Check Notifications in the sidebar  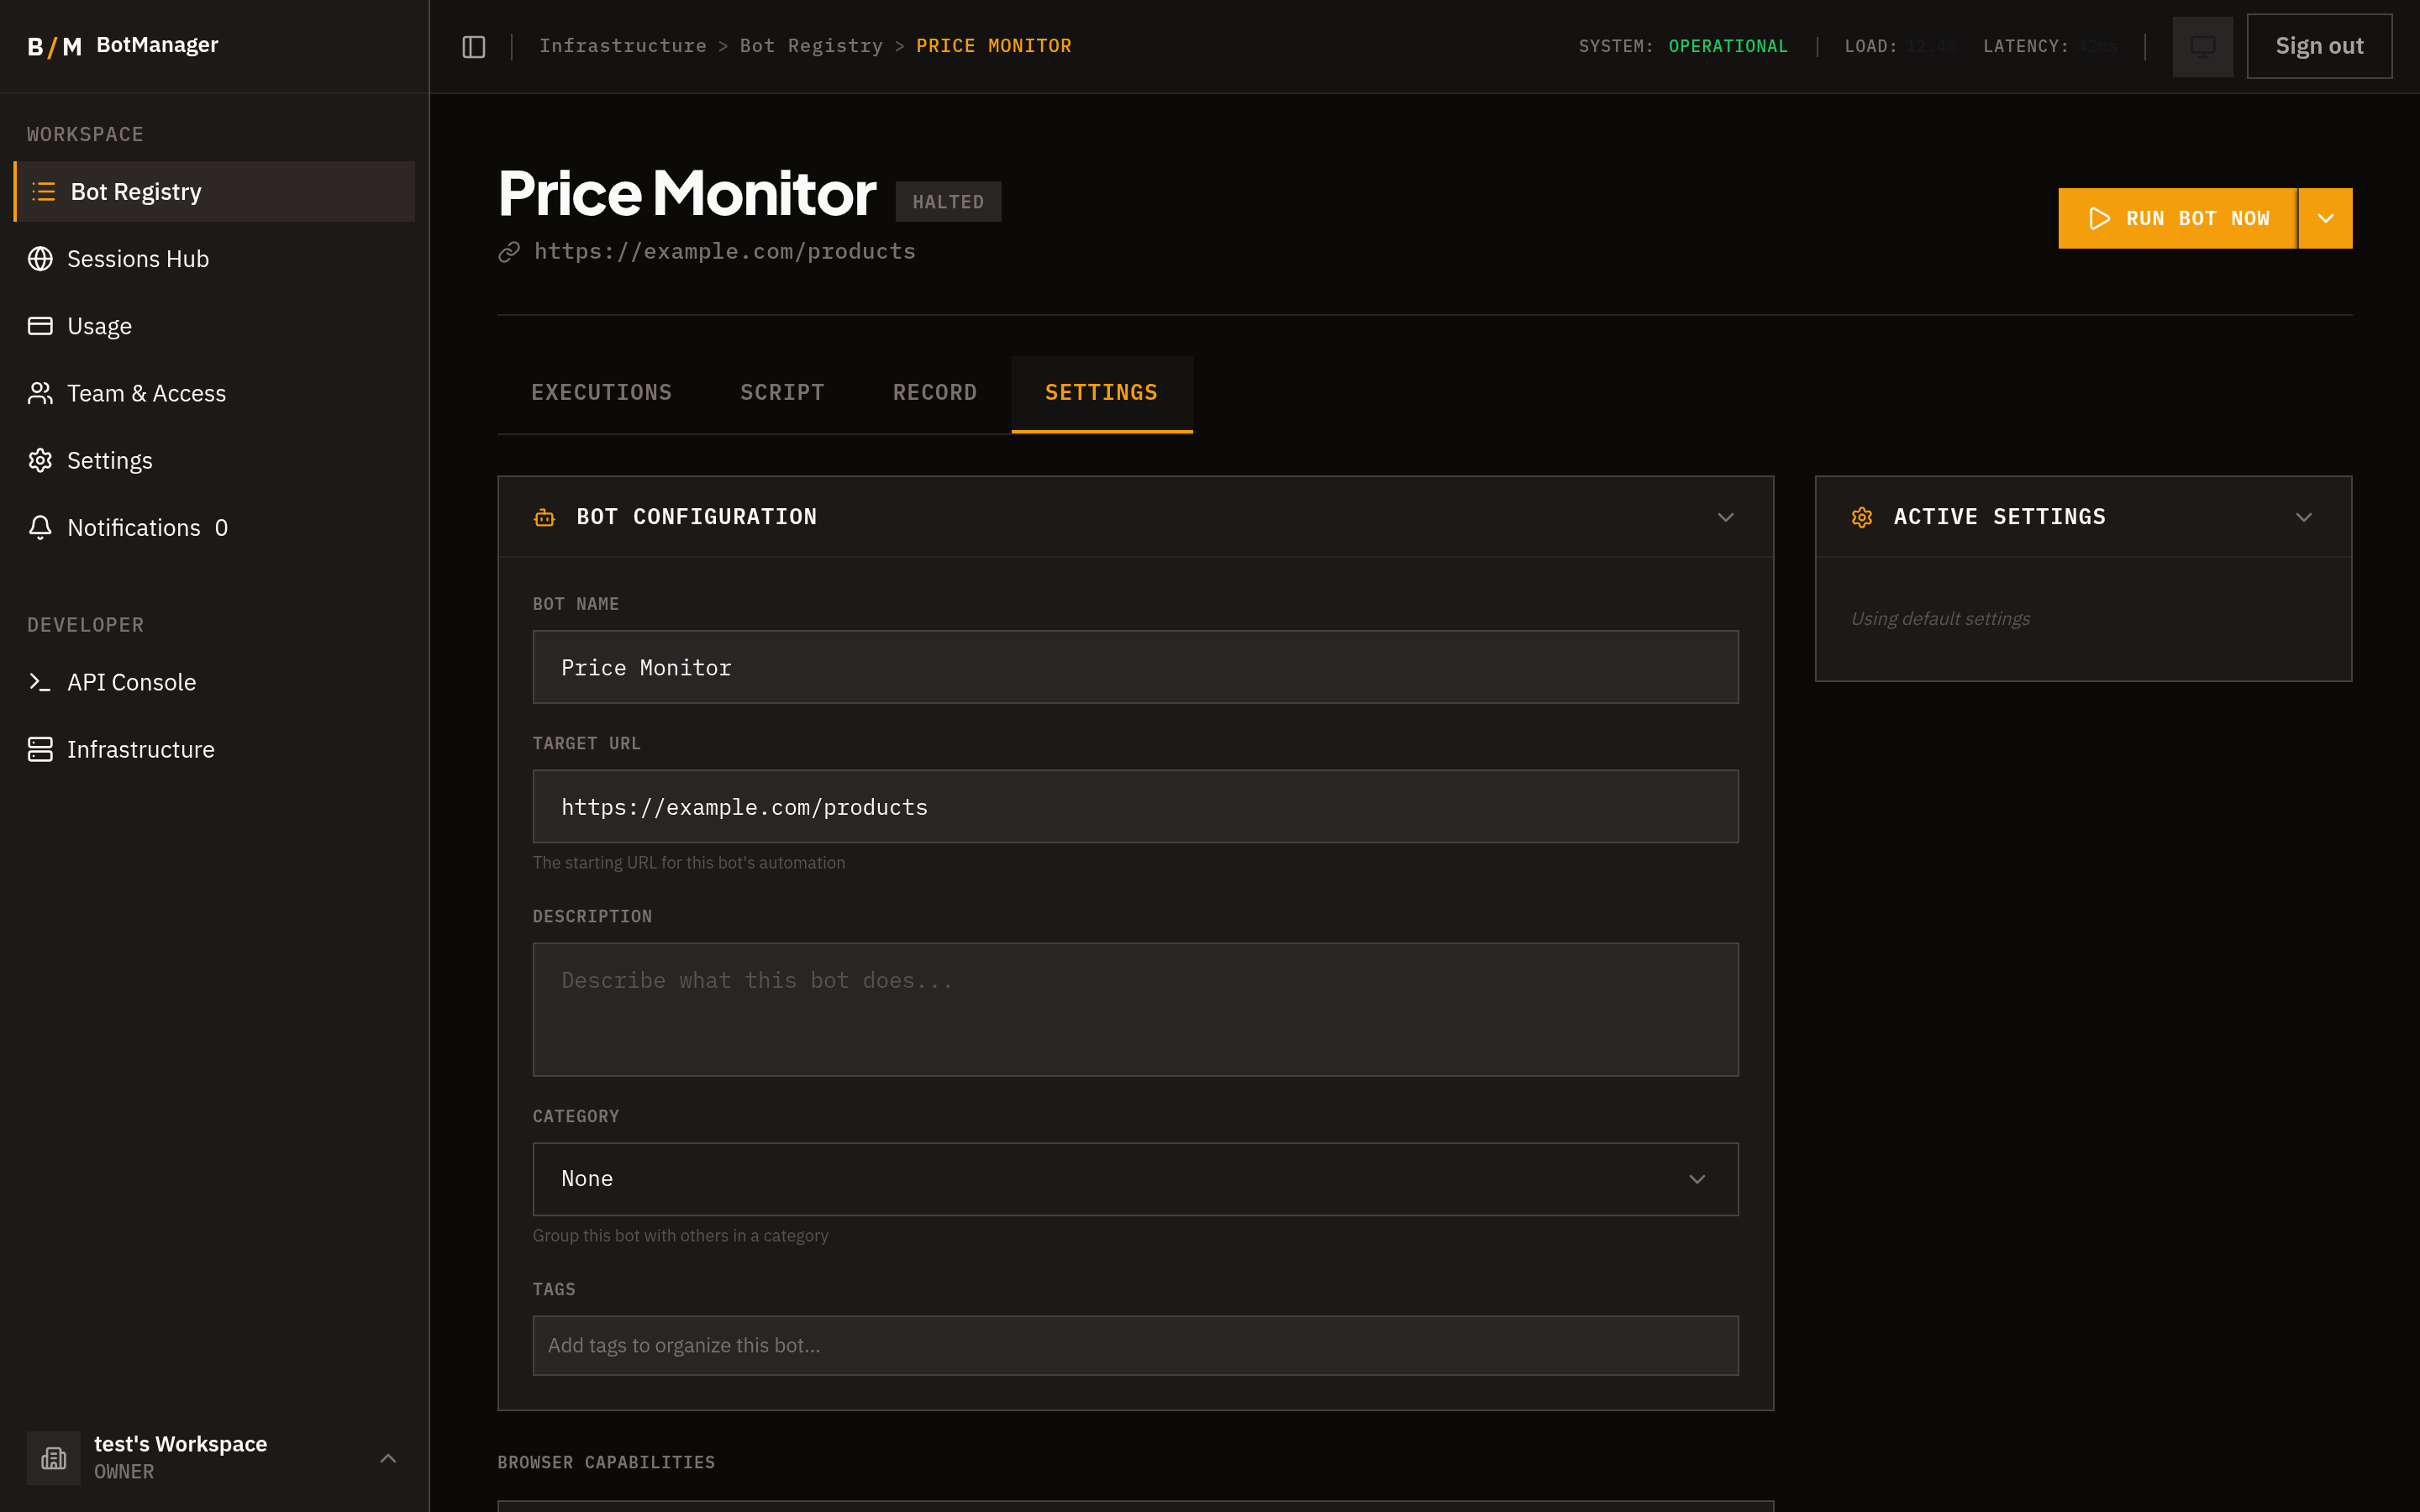[133, 527]
